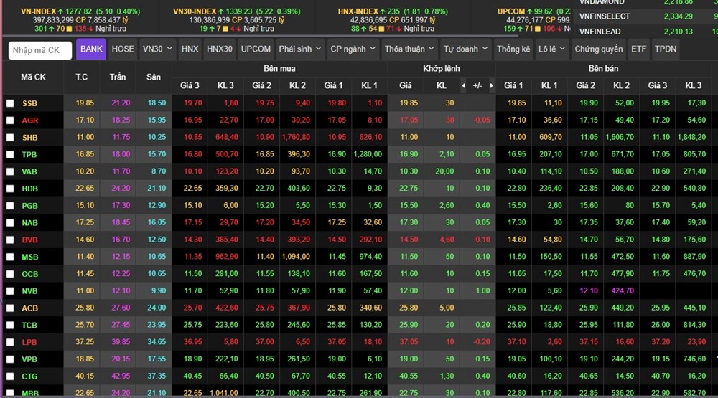Open the VPB stock code
The image size is (718, 398).
pos(29,359)
